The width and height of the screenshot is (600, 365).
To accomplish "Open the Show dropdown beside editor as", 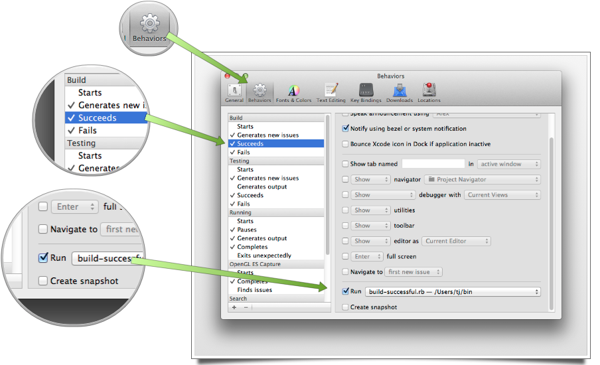I will coord(370,241).
